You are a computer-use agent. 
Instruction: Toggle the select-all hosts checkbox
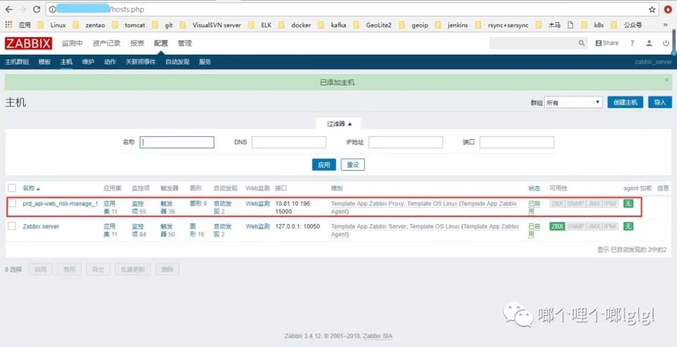pyautogui.click(x=12, y=188)
